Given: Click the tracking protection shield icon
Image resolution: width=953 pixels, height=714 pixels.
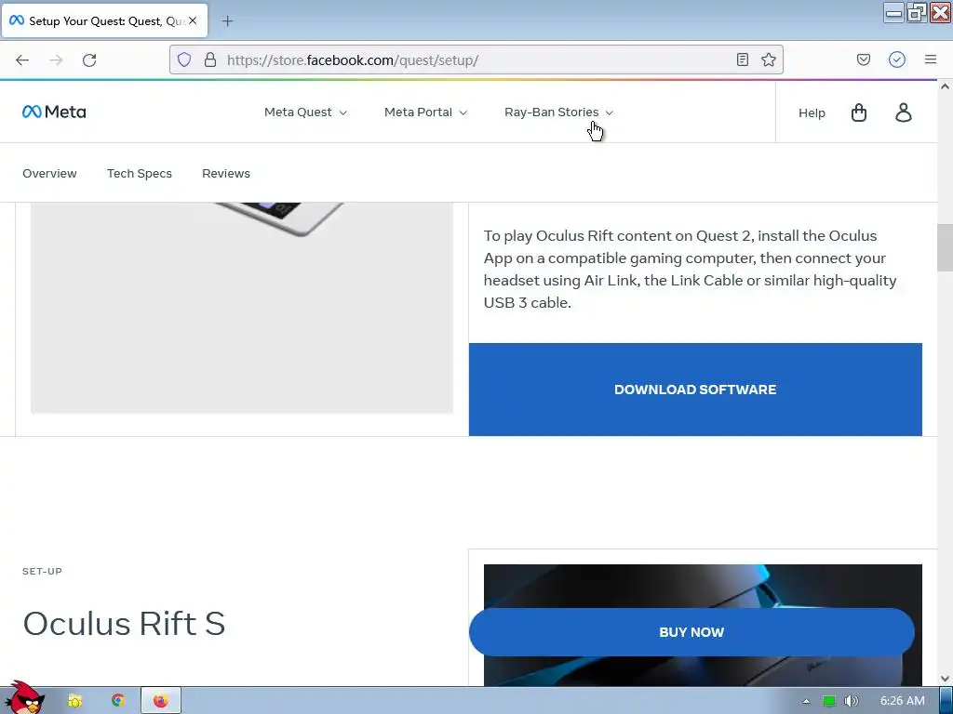Looking at the screenshot, I should point(184,59).
